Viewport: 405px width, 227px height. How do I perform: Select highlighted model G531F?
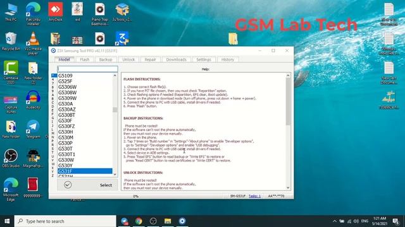click(x=85, y=171)
